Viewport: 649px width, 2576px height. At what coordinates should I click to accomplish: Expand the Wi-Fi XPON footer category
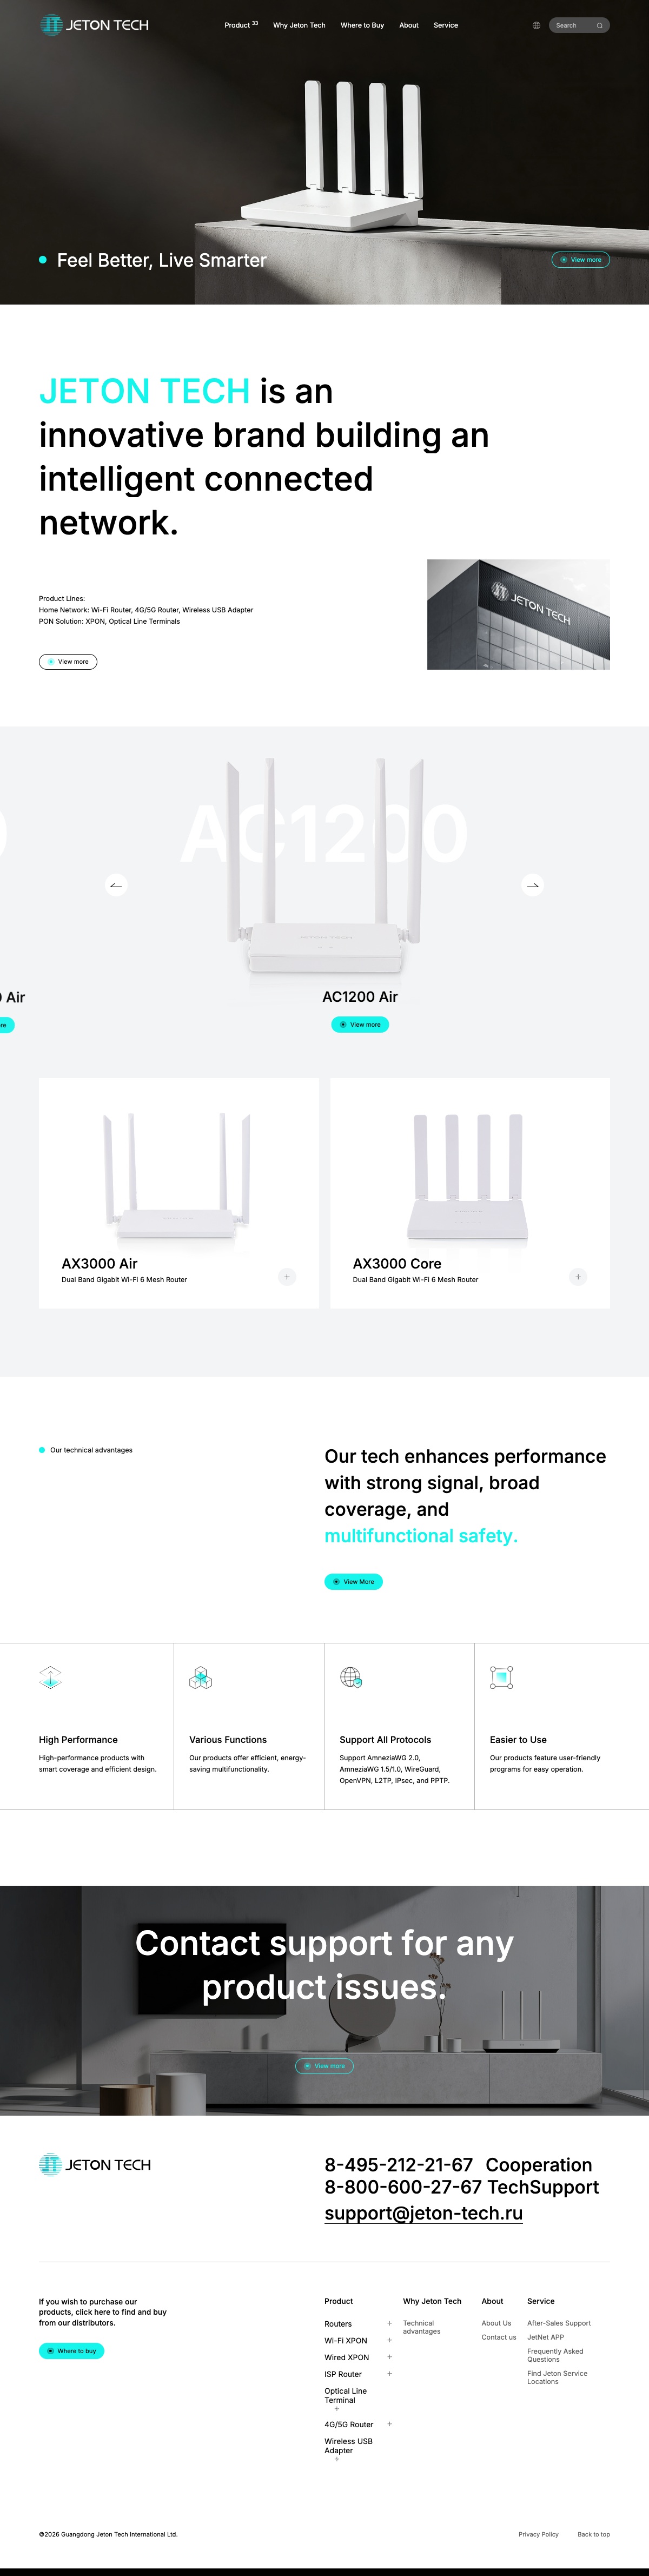coord(389,2340)
